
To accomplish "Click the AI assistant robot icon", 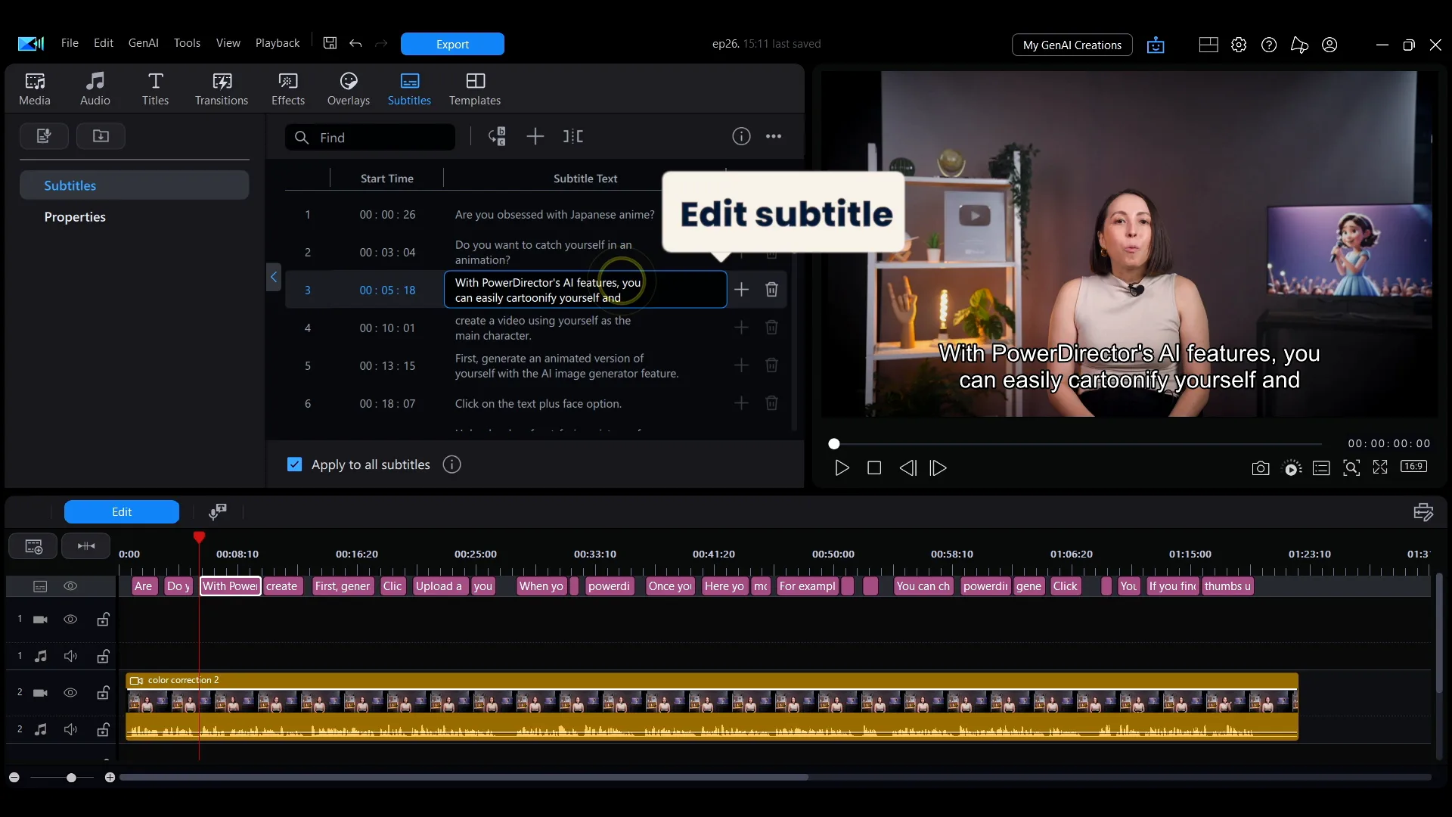I will pyautogui.click(x=1156, y=45).
